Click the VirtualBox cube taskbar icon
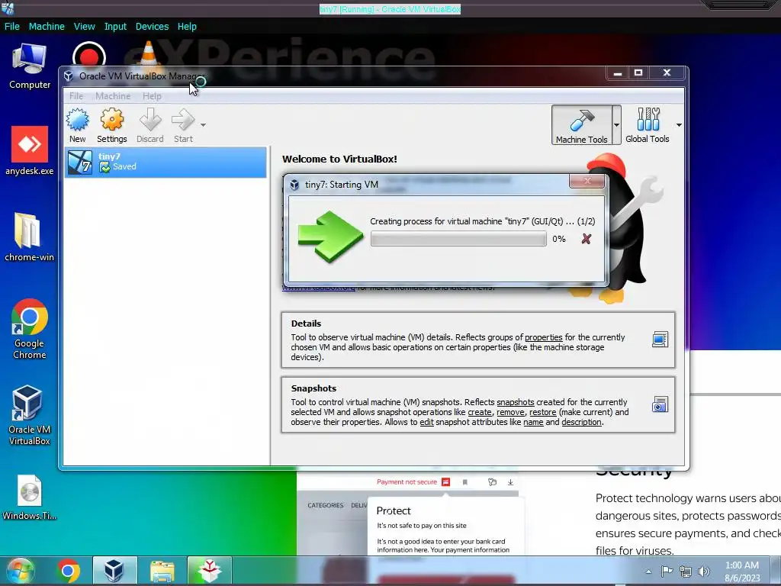Viewport: 781px width, 586px height. [x=114, y=571]
